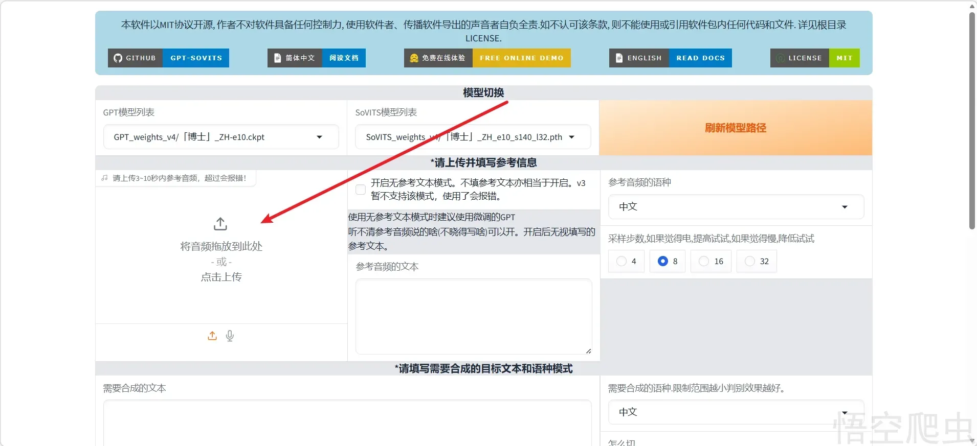Viewport: 977px width, 446px height.
Task: Click the resize handle of 参考音频的文本 box
Action: click(x=589, y=351)
